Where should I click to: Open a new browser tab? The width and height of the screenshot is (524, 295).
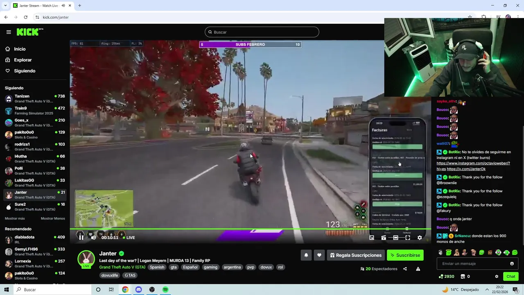click(x=79, y=5)
